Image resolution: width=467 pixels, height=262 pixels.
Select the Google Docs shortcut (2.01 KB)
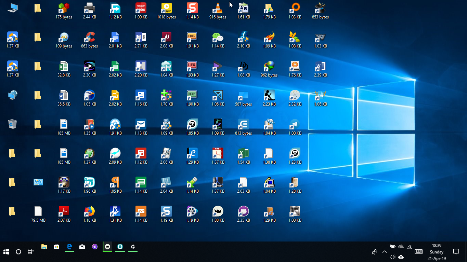(115, 37)
